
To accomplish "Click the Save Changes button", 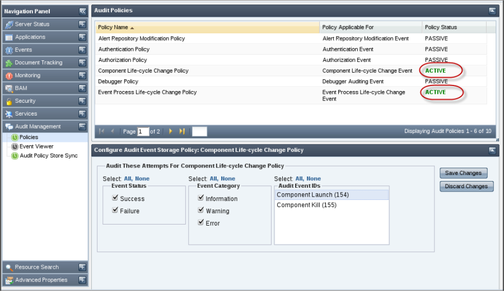I will [x=463, y=173].
